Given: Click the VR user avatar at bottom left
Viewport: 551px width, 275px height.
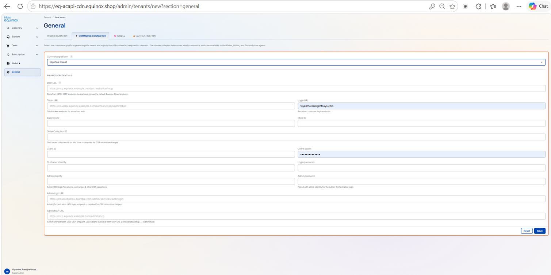Looking at the screenshot, I should [7, 271].
